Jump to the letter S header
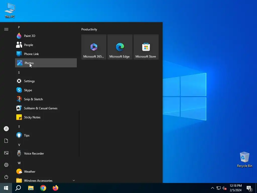 coord(19,73)
